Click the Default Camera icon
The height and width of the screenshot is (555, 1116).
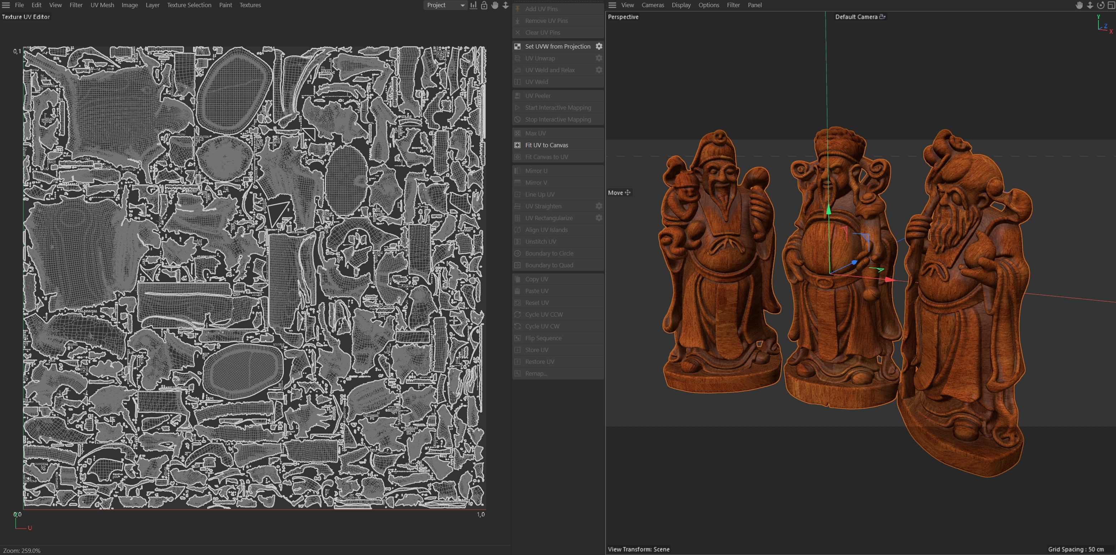pos(882,16)
